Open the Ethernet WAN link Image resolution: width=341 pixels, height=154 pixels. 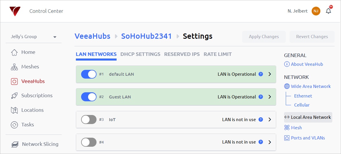click(303, 96)
